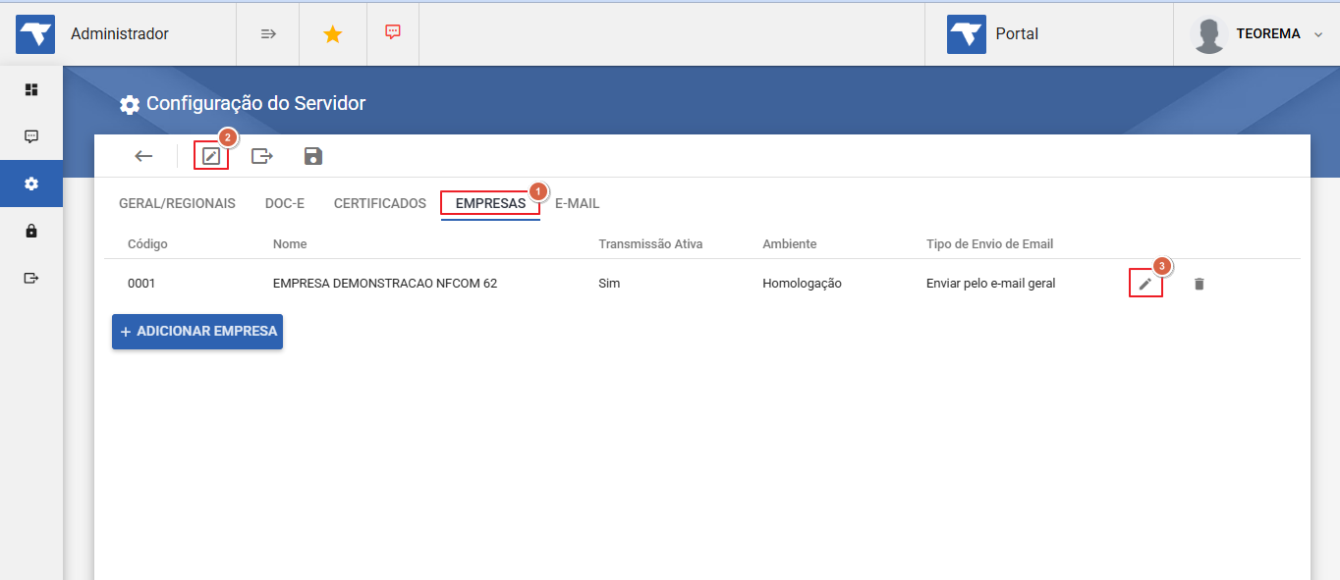Open the red chat message icon in top bar
The image size is (1340, 580).
[393, 32]
